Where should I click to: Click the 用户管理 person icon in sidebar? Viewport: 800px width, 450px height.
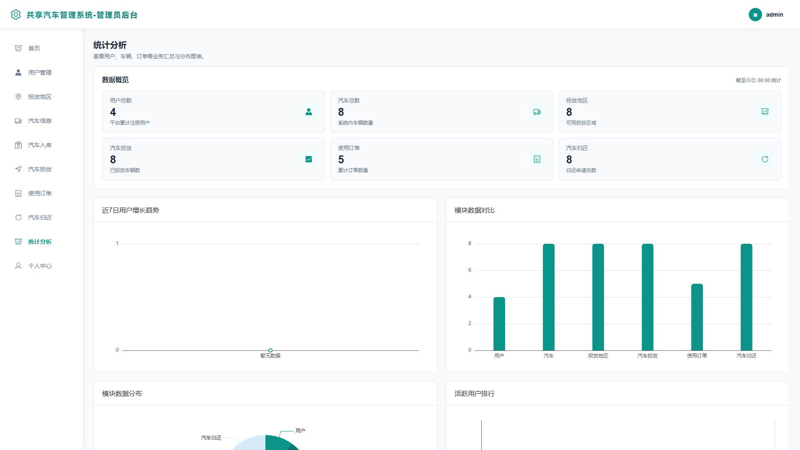point(18,72)
